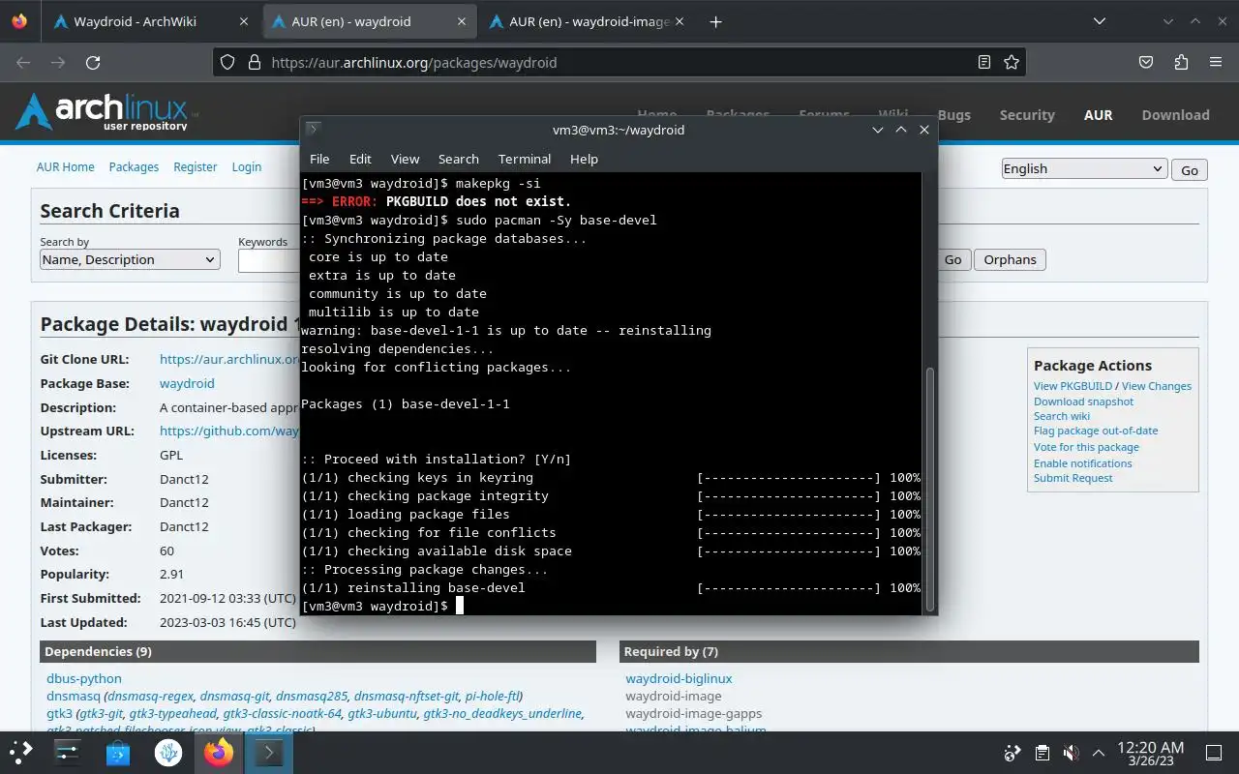Bookmark this page with the star icon
This screenshot has height=774, width=1239.
[1012, 62]
